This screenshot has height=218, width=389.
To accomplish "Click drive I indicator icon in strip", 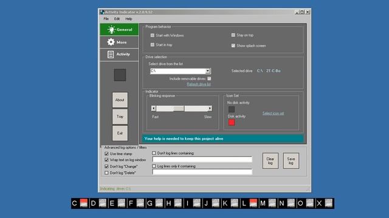I will click(x=197, y=203).
